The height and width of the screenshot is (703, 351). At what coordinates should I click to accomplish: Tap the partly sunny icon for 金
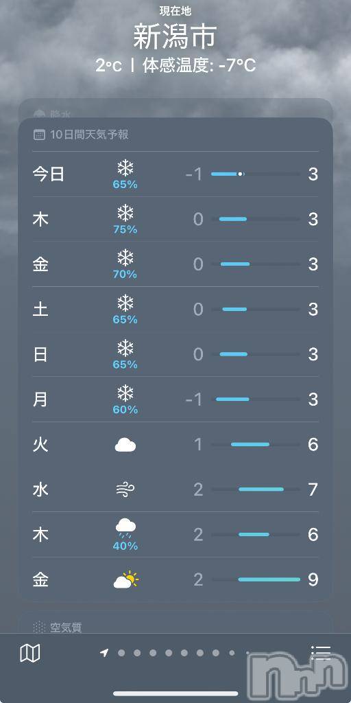tap(126, 579)
